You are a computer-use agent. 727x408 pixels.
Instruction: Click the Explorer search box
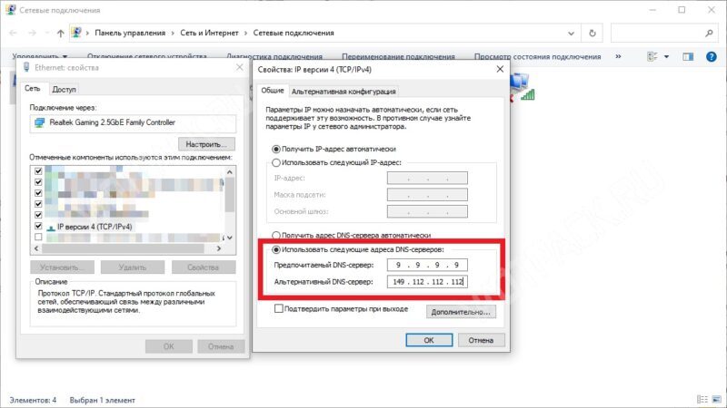coord(664,33)
